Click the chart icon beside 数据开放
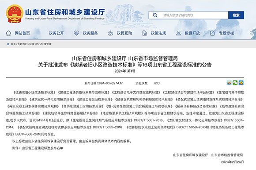 click(178, 33)
